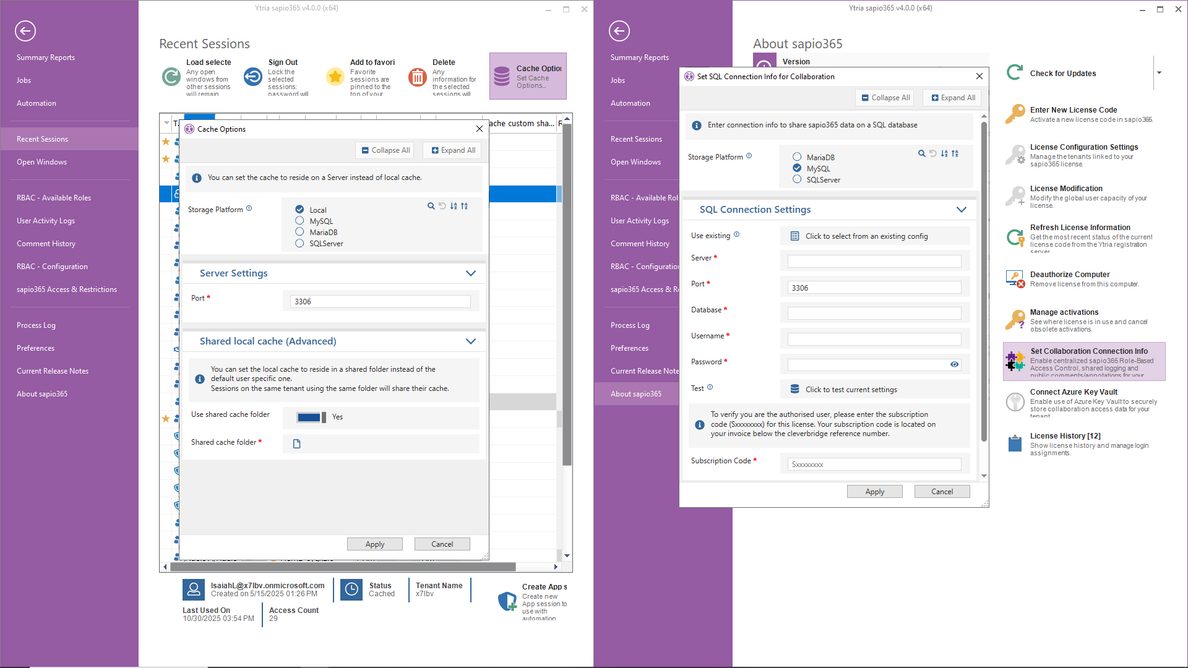The height and width of the screenshot is (668, 1188).
Task: Collapse the SQL Connection Settings section
Action: click(961, 210)
